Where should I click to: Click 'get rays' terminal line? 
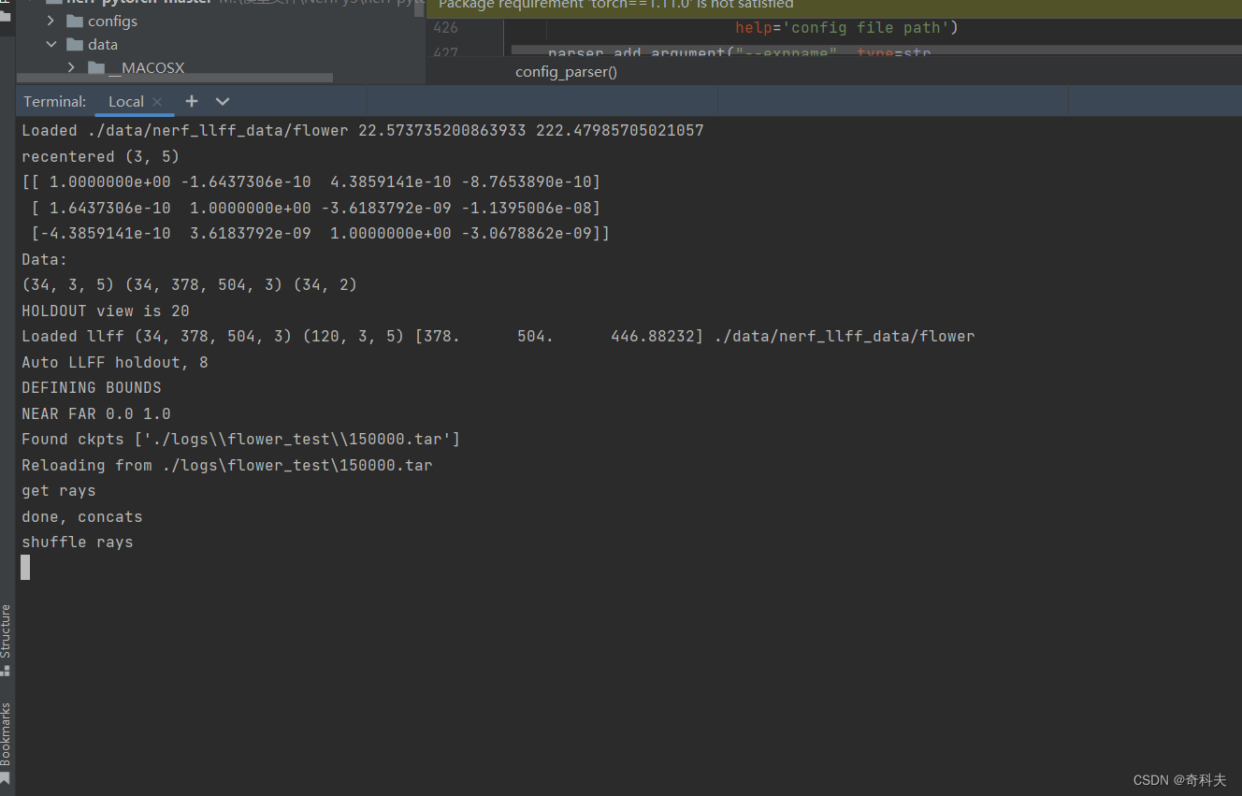pos(59,490)
